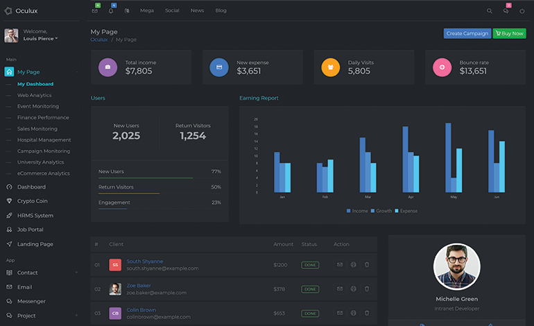Delete Colin Brown row with trash icon
The image size is (534, 326).
[x=367, y=313]
